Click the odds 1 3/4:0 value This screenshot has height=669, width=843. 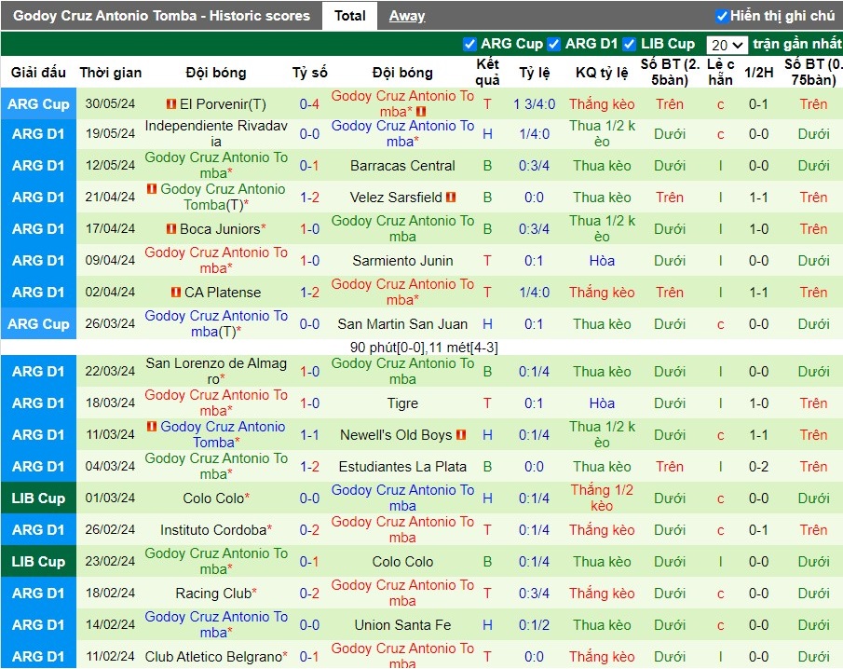534,103
